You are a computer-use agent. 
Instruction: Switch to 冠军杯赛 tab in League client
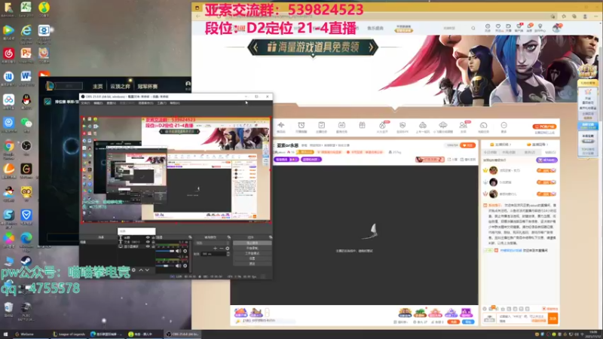147,87
